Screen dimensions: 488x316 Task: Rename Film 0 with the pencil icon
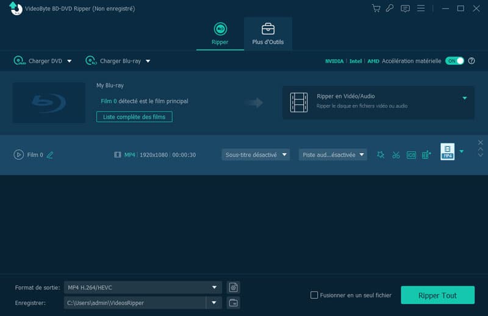pyautogui.click(x=50, y=155)
